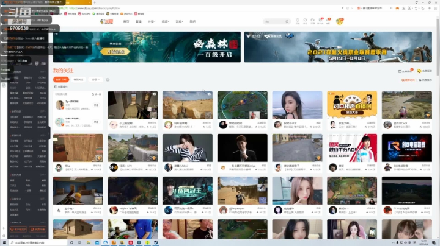Click the round settings icon next to 分区
The height and width of the screenshot is (246, 440).
click(x=108, y=80)
